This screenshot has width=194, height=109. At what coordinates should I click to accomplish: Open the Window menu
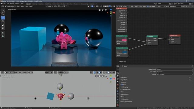17,4
